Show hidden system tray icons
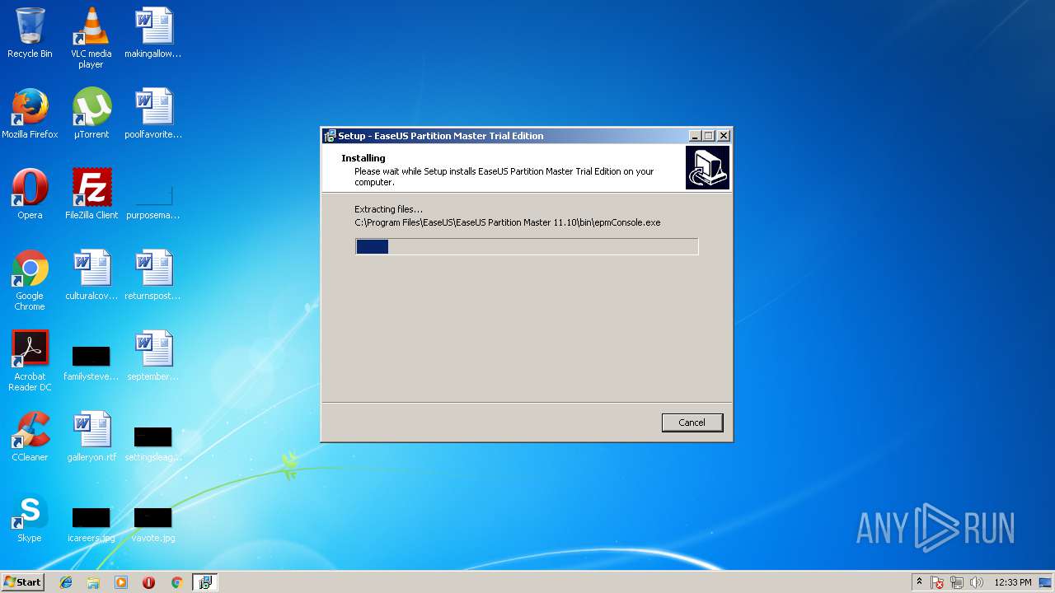 [919, 582]
